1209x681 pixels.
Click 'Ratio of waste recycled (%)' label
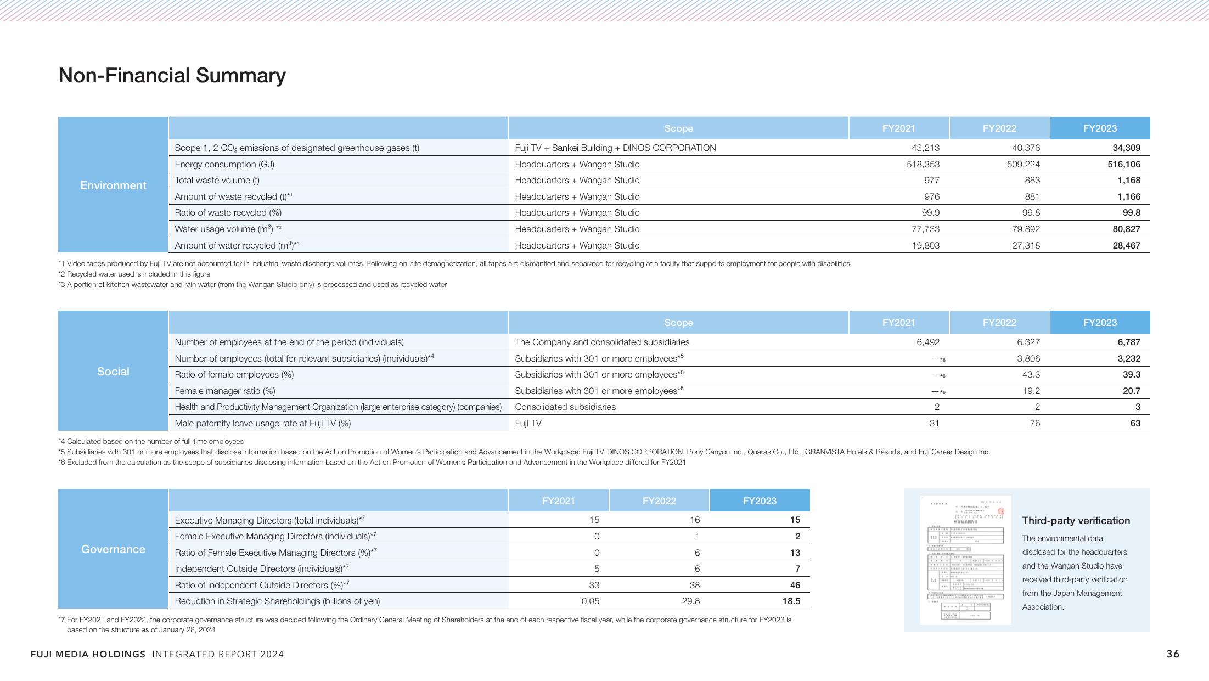coord(228,212)
